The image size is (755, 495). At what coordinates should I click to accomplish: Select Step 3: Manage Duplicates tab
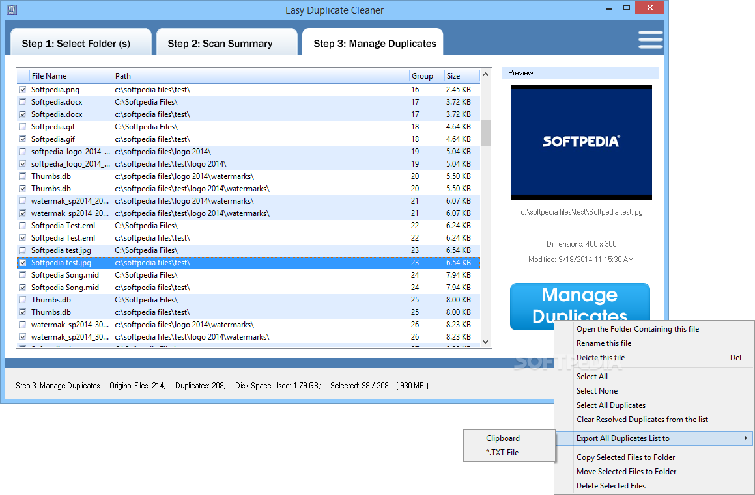point(373,42)
